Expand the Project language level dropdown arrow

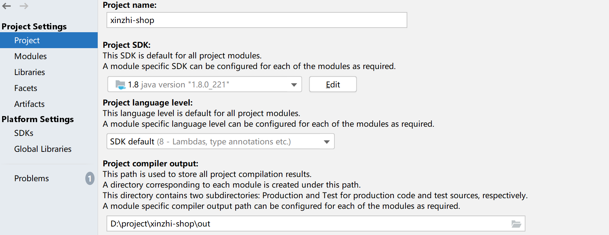pyautogui.click(x=327, y=142)
